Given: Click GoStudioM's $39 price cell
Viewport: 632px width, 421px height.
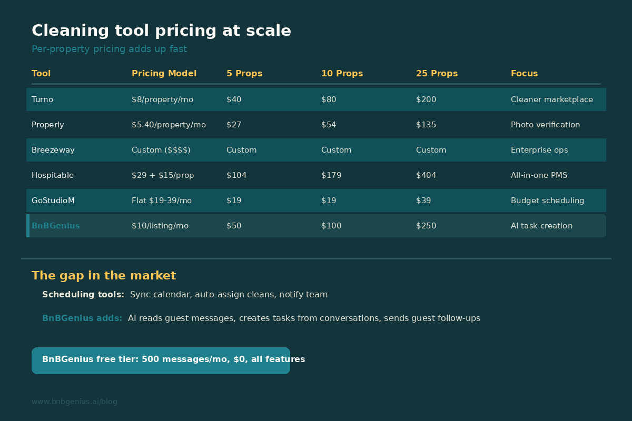Looking at the screenshot, I should [x=423, y=201].
